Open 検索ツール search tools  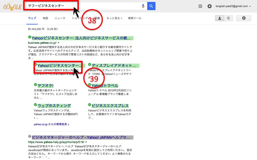135,18
